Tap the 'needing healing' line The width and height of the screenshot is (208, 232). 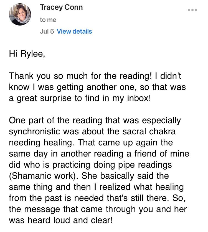click(x=91, y=142)
